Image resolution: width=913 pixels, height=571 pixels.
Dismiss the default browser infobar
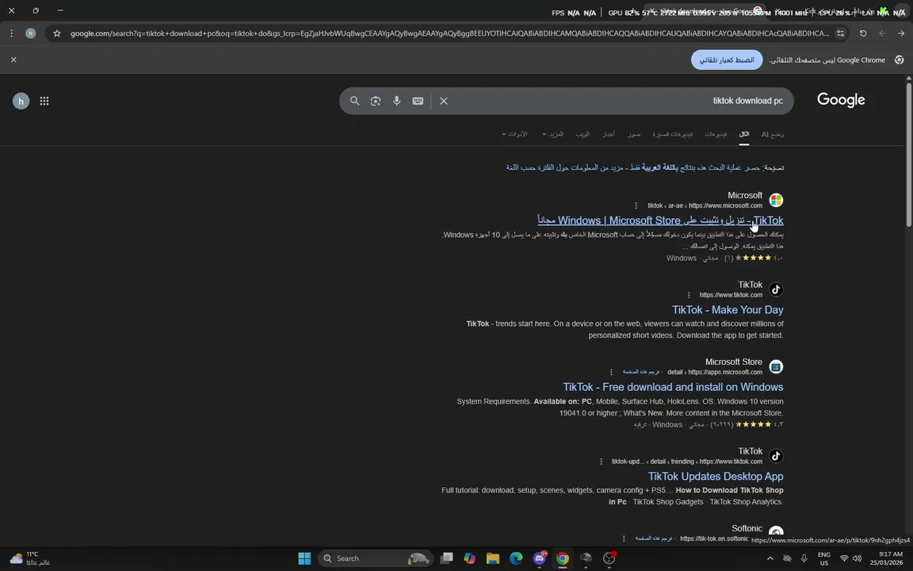(x=13, y=59)
